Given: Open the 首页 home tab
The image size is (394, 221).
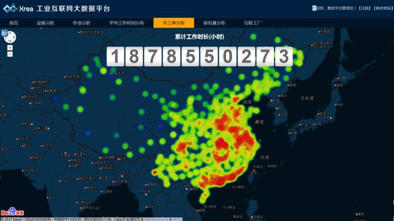Looking at the screenshot, I should [x=14, y=23].
